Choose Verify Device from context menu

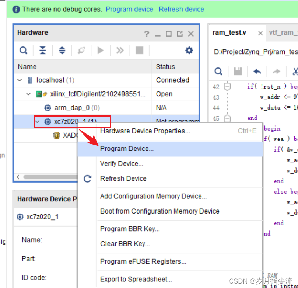click(x=170, y=164)
